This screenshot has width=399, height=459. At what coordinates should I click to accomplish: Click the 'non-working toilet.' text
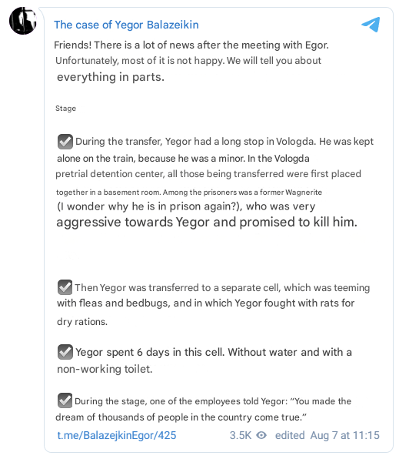pyautogui.click(x=105, y=369)
